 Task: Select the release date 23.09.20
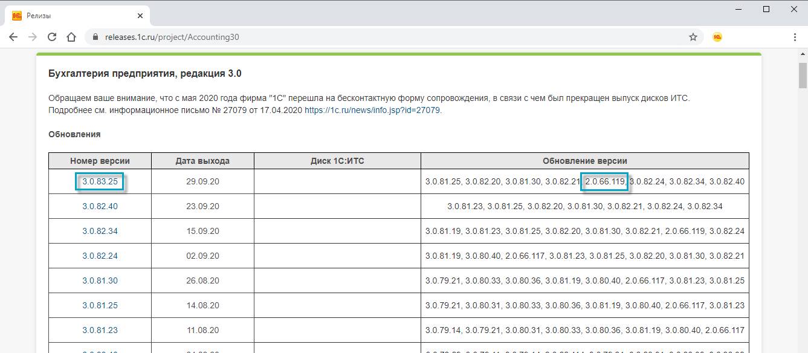click(202, 206)
